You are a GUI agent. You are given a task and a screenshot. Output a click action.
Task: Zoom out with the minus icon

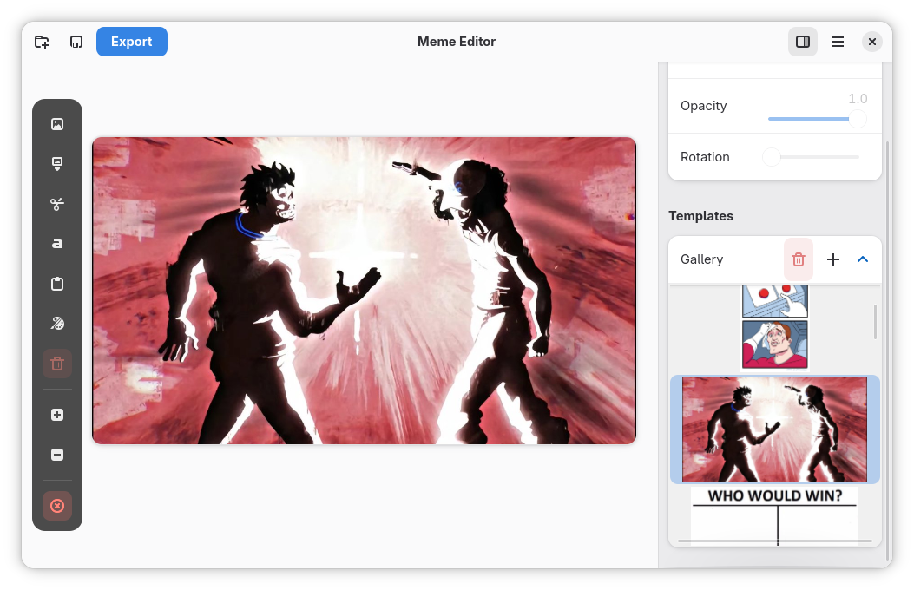(57, 455)
